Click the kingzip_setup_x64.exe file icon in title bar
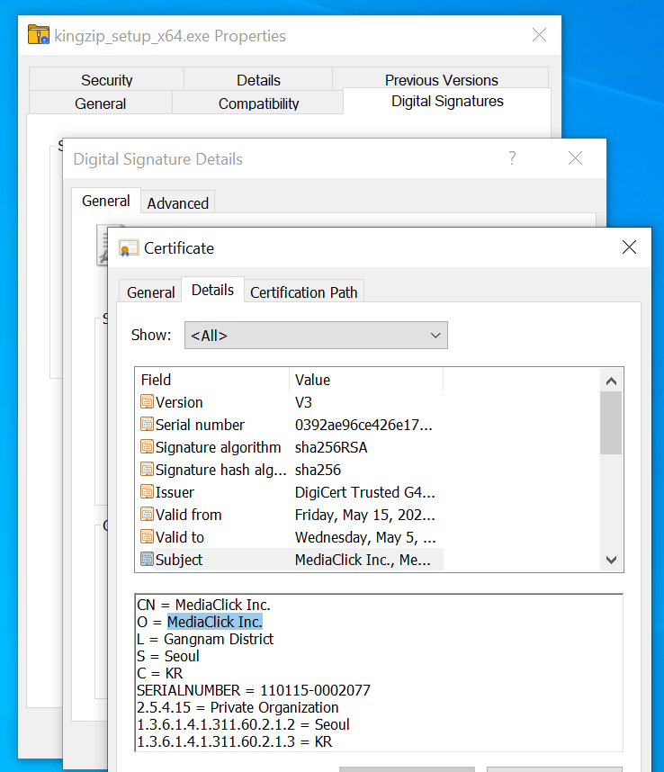The image size is (664, 772). (39, 35)
